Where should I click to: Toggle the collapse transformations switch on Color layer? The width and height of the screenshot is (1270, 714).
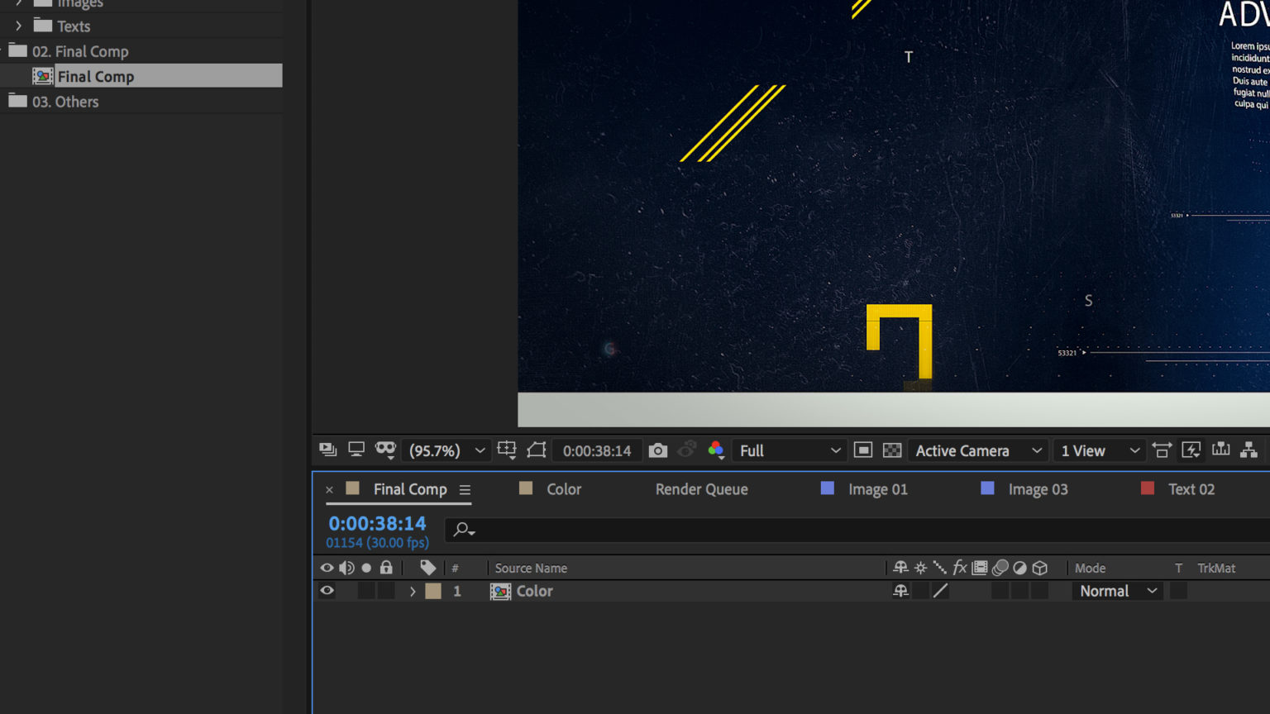[x=920, y=591]
